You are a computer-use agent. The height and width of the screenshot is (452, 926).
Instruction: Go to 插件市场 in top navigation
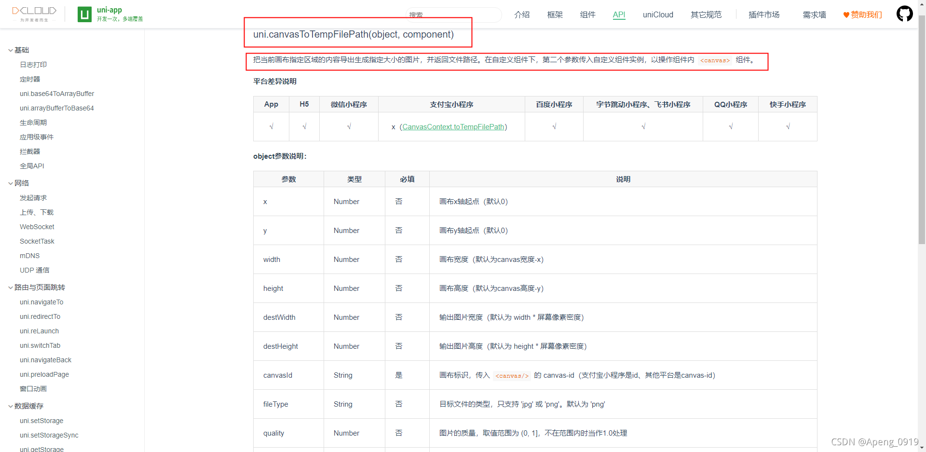[x=764, y=14]
